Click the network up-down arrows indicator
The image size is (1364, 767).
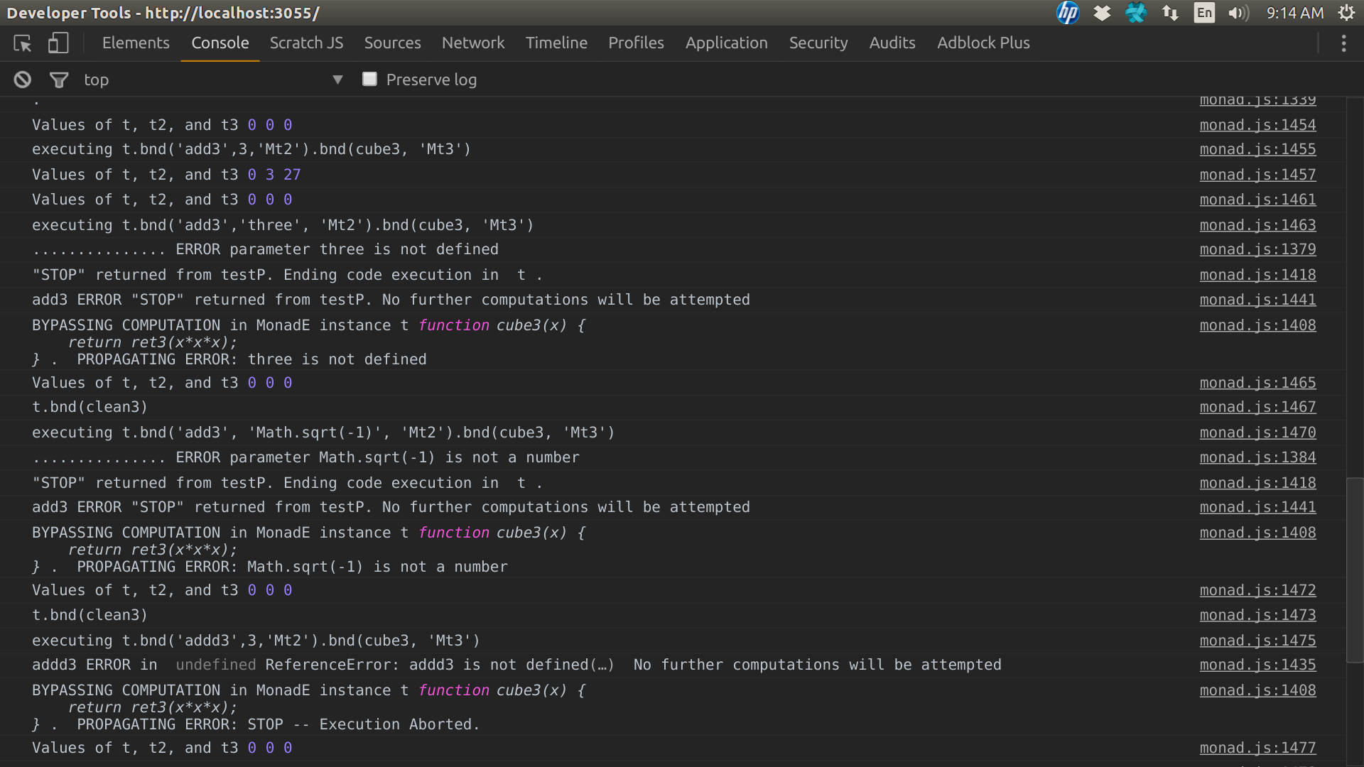point(1170,13)
